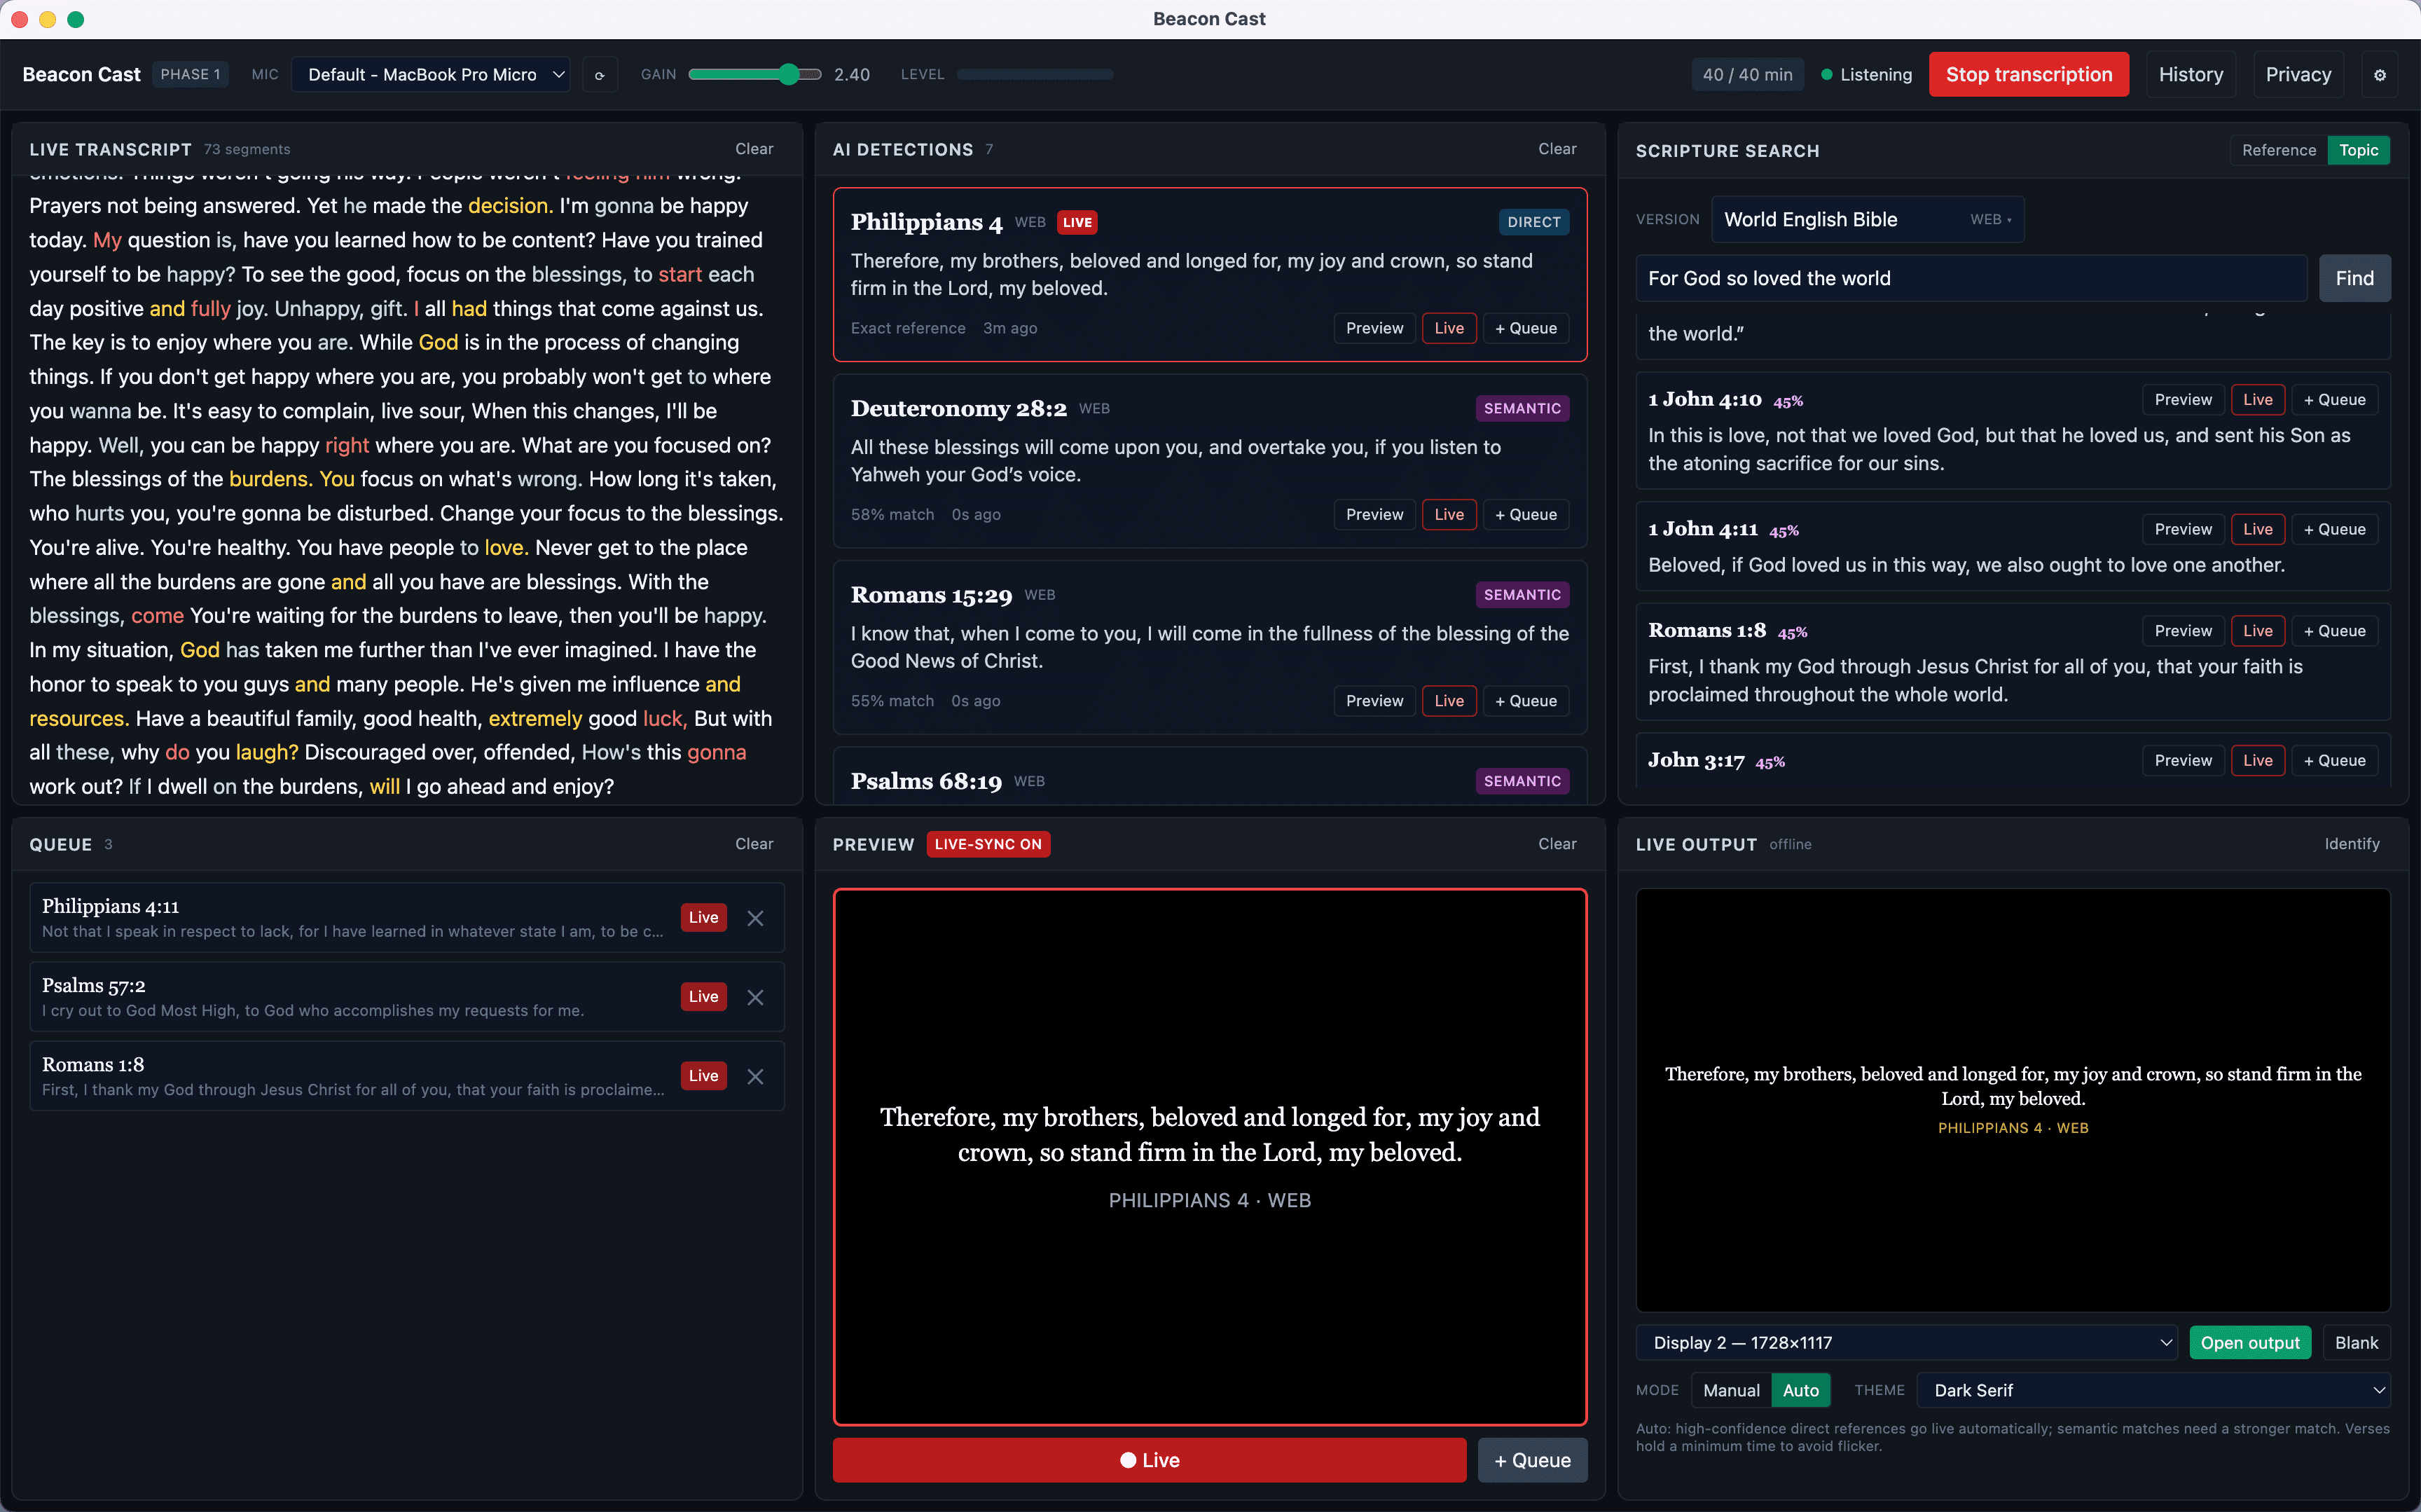
Task: Open the Privacy panel
Action: [2298, 75]
